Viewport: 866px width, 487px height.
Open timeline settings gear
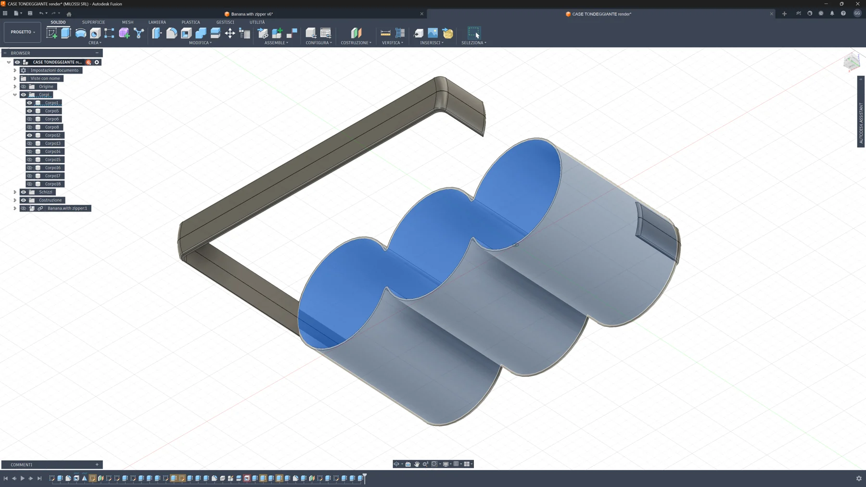tap(859, 478)
